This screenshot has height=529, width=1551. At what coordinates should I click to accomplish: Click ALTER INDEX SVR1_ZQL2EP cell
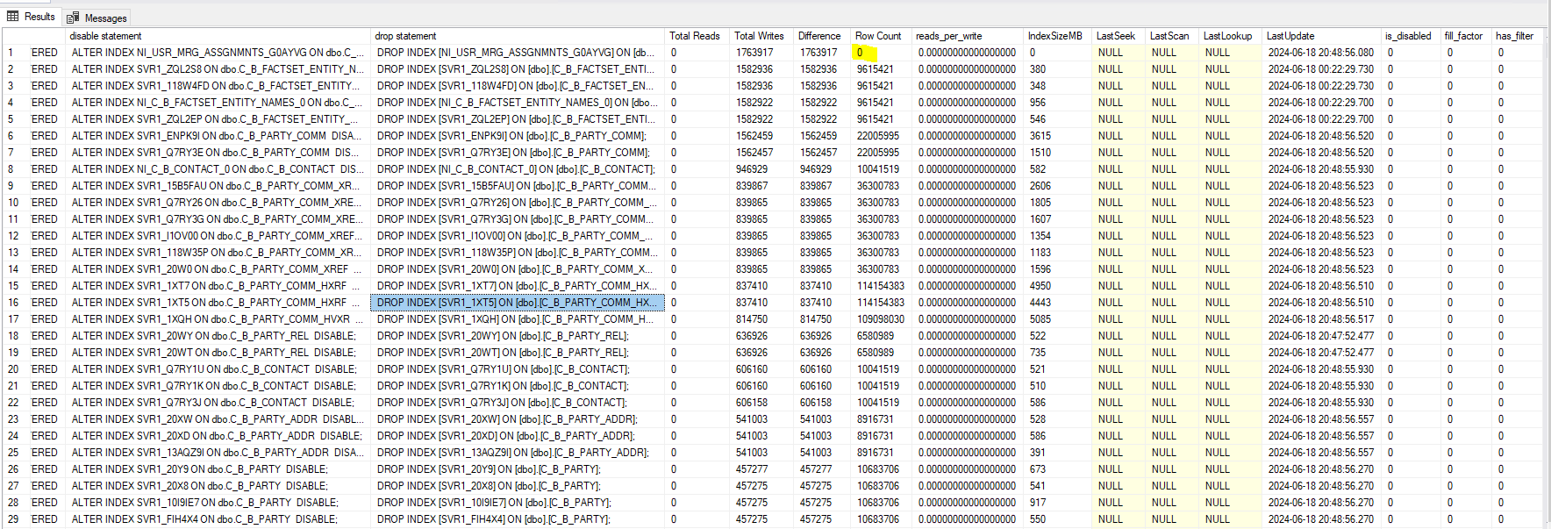(218, 119)
